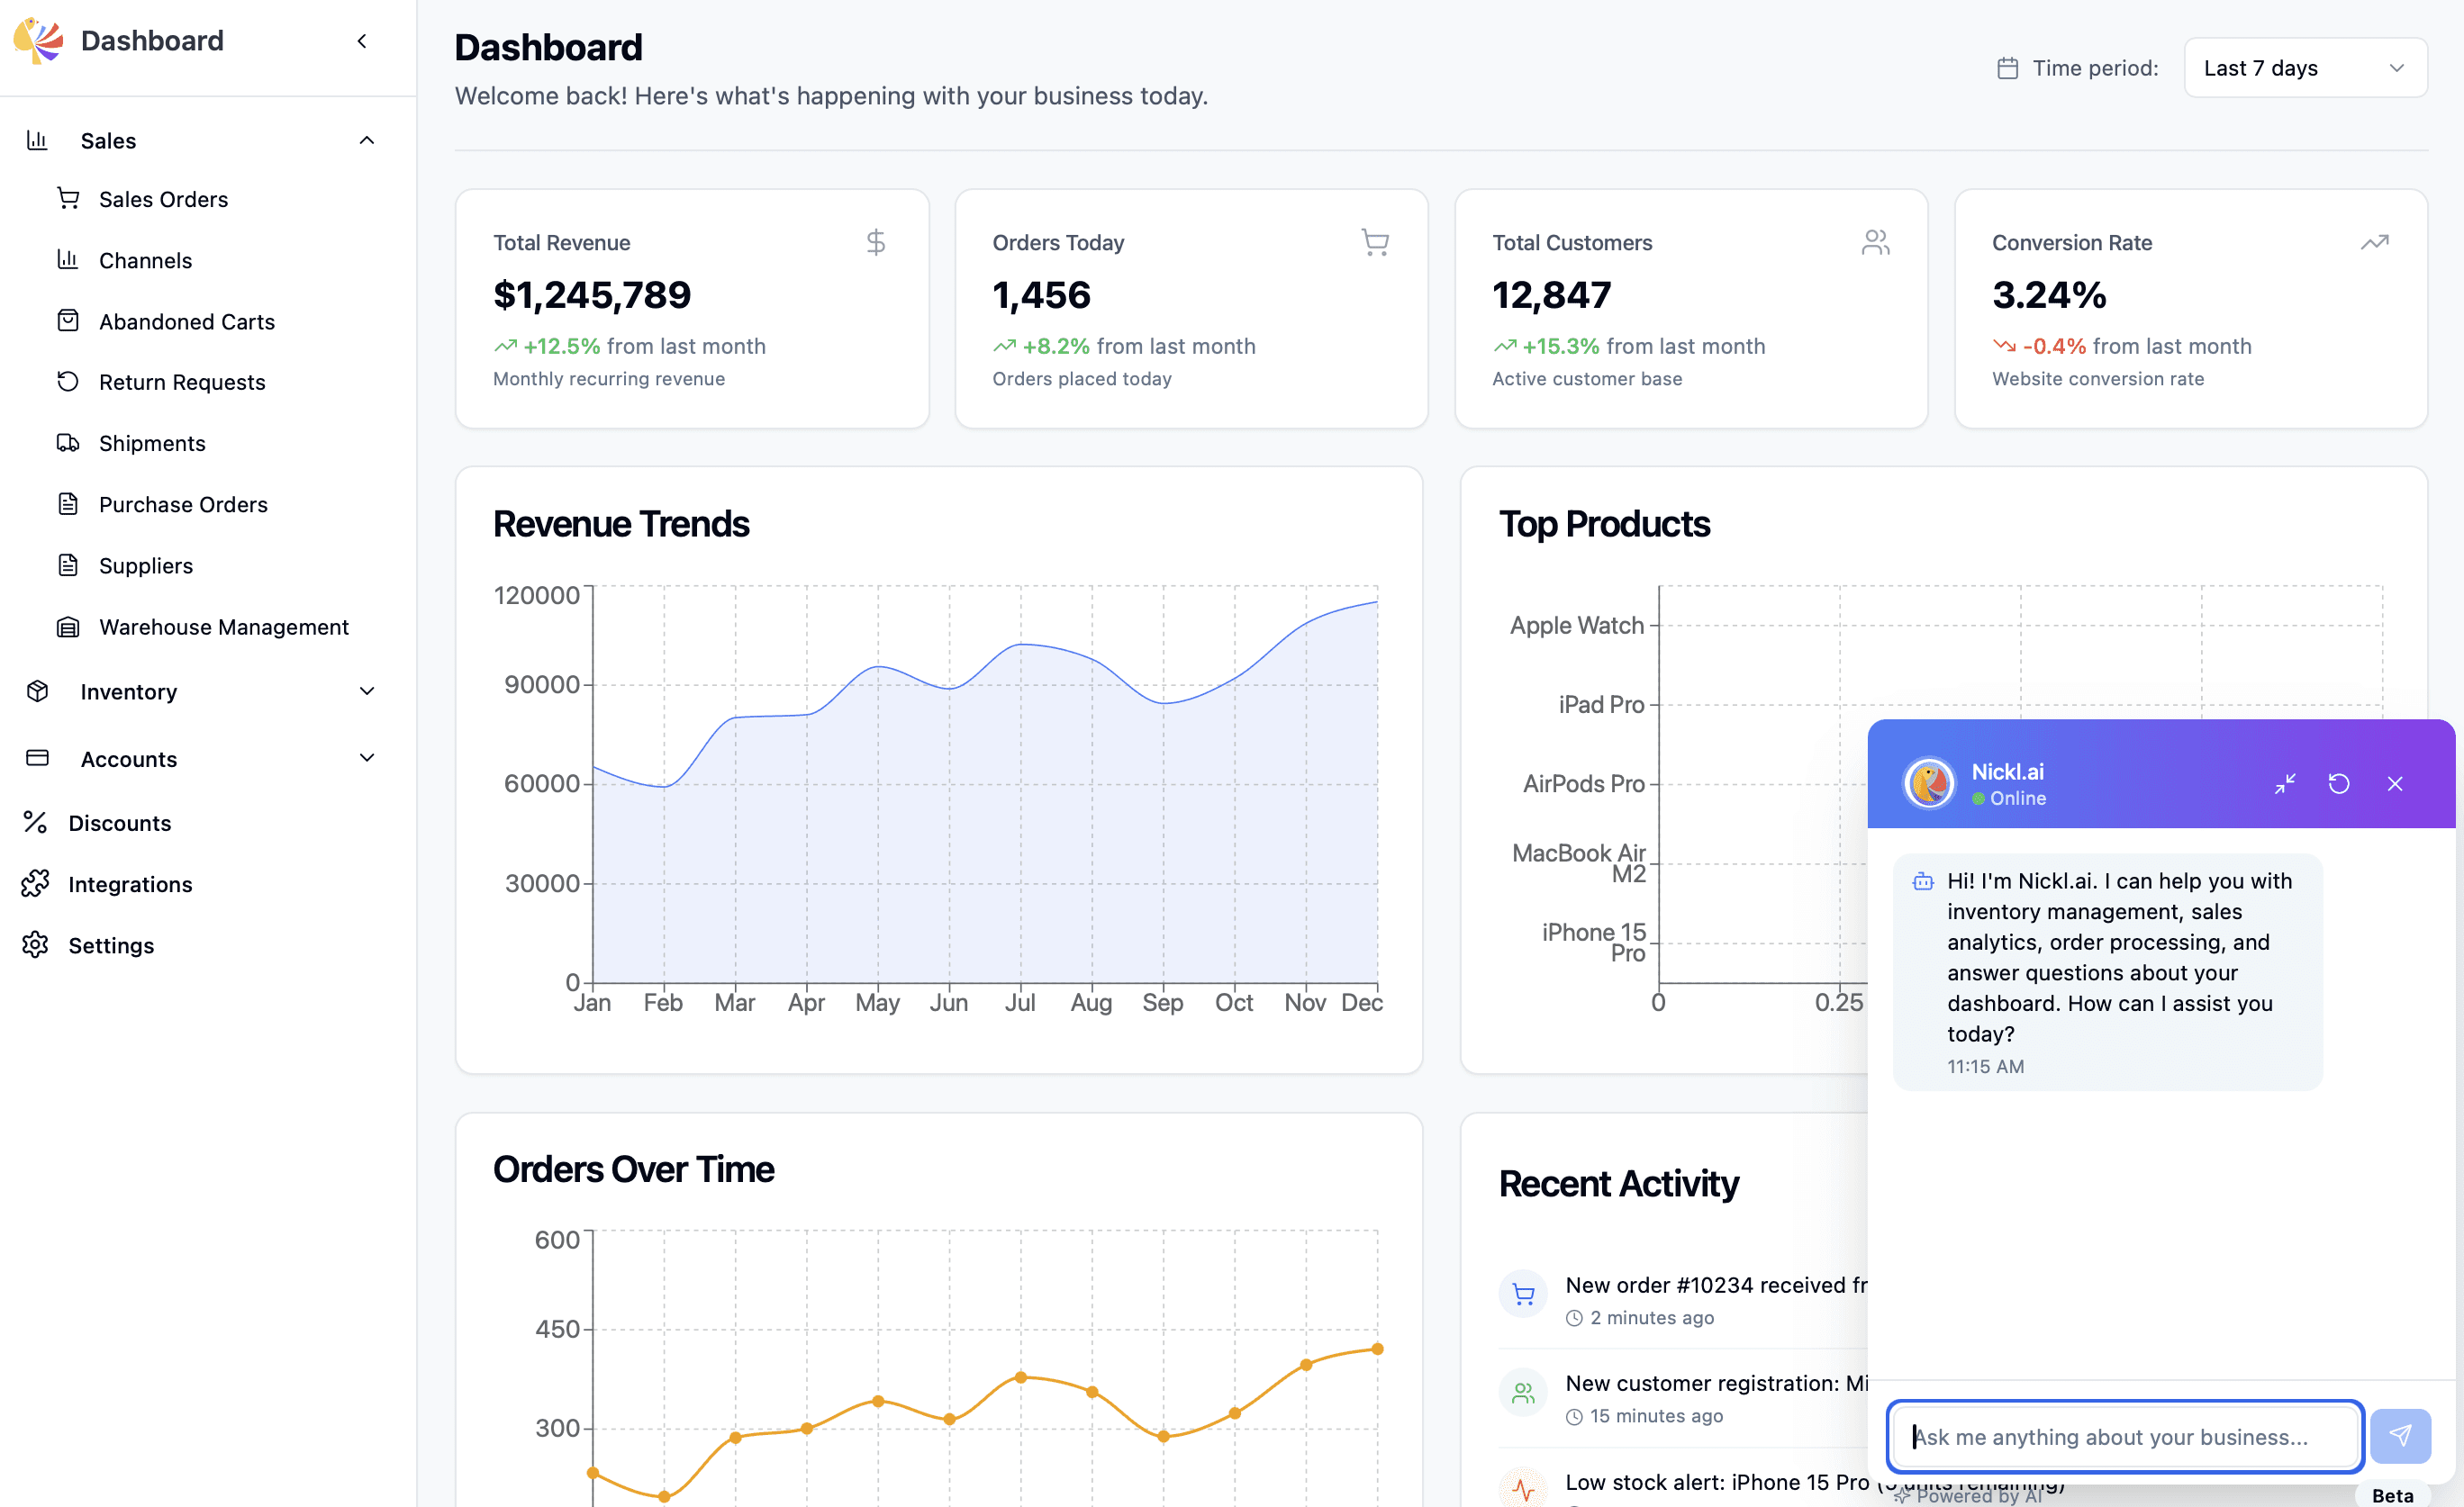This screenshot has height=1507, width=2464.
Task: Click the -0.4% conversion change text
Action: coord(2054,346)
